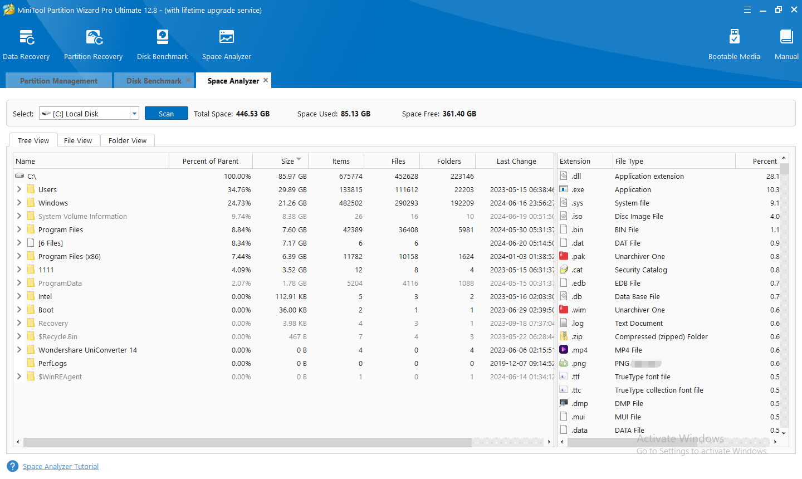The height and width of the screenshot is (479, 802).
Task: Expand the ProgramData folder node
Action: (x=19, y=283)
